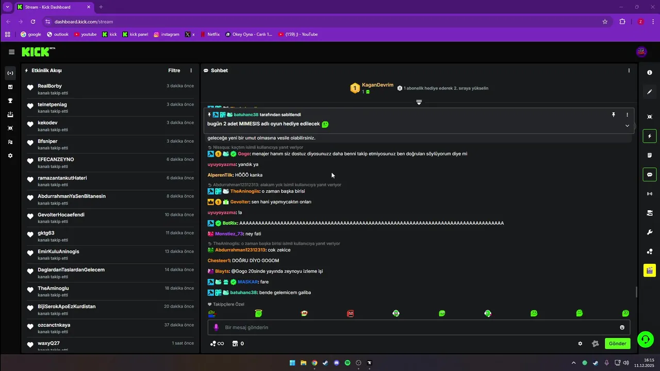
Task: Open the outlook bookmark
Action: [x=57, y=35]
